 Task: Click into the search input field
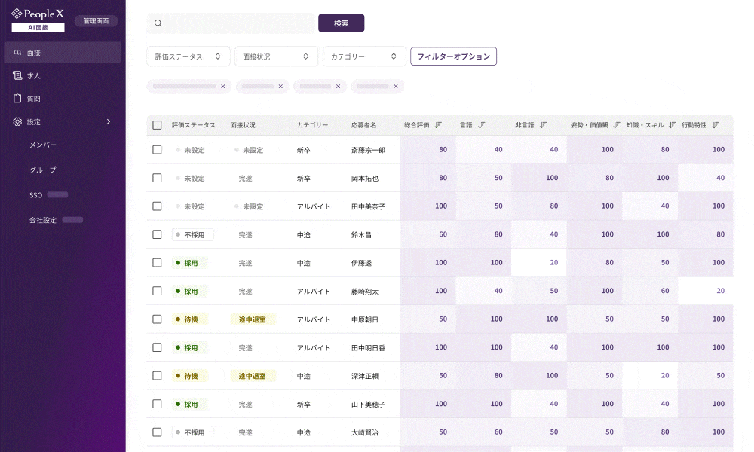238,23
